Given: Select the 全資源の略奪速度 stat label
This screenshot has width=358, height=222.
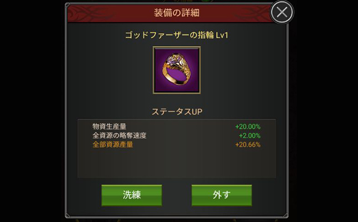Looking at the screenshot, I should coord(120,135).
